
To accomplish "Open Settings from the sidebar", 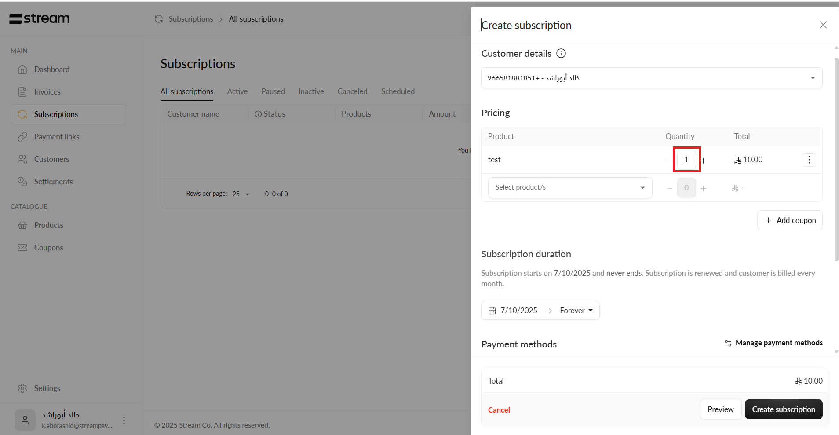I will [x=47, y=388].
